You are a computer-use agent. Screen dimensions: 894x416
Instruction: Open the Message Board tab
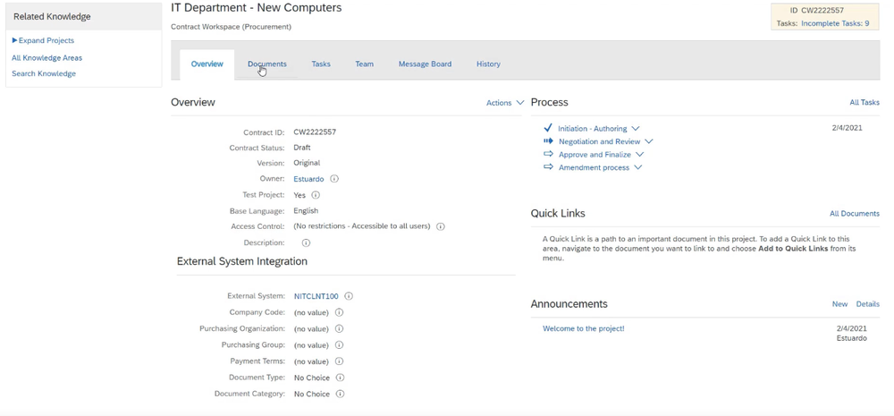pyautogui.click(x=425, y=64)
